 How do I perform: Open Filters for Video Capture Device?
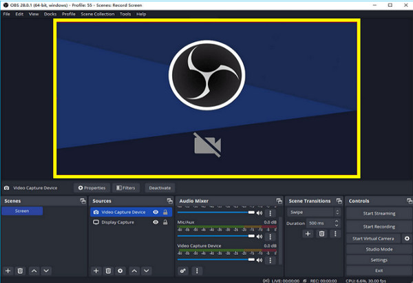126,188
